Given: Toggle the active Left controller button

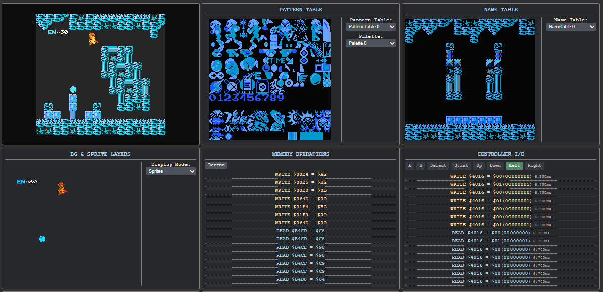Looking at the screenshot, I should pyautogui.click(x=514, y=165).
